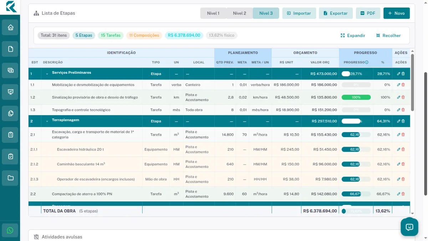
Task: Open the chat support bubble
Action: pyautogui.click(x=409, y=227)
